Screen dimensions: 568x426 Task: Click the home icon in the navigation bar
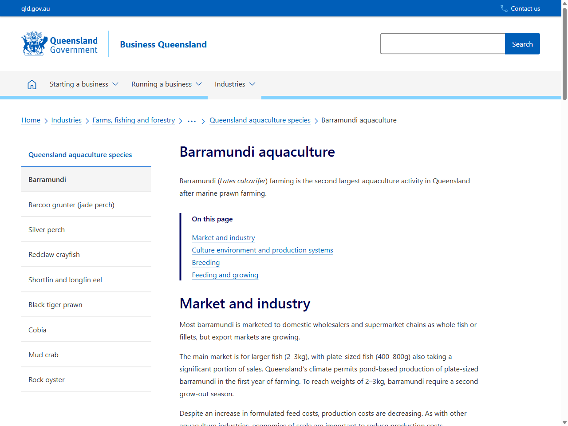pos(32,84)
